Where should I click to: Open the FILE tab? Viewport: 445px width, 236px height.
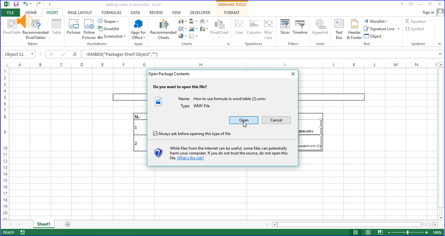pyautogui.click(x=10, y=13)
